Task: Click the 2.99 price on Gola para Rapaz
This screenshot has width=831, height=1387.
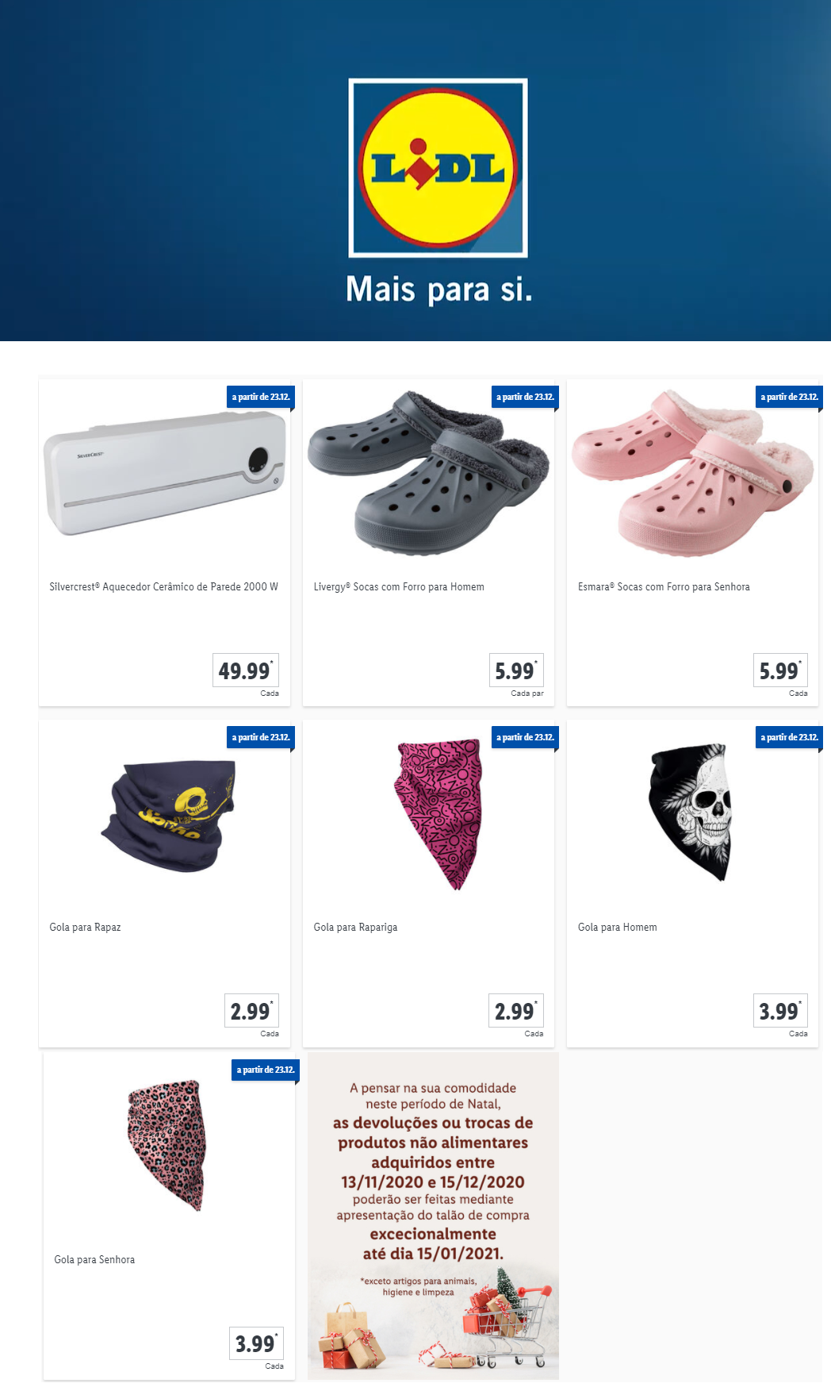Action: point(251,1011)
